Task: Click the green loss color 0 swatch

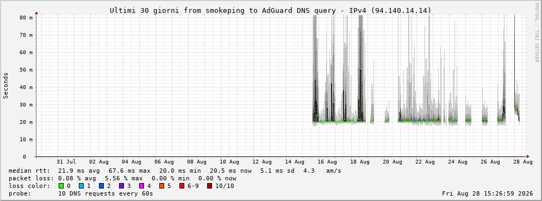Action: coord(61,186)
